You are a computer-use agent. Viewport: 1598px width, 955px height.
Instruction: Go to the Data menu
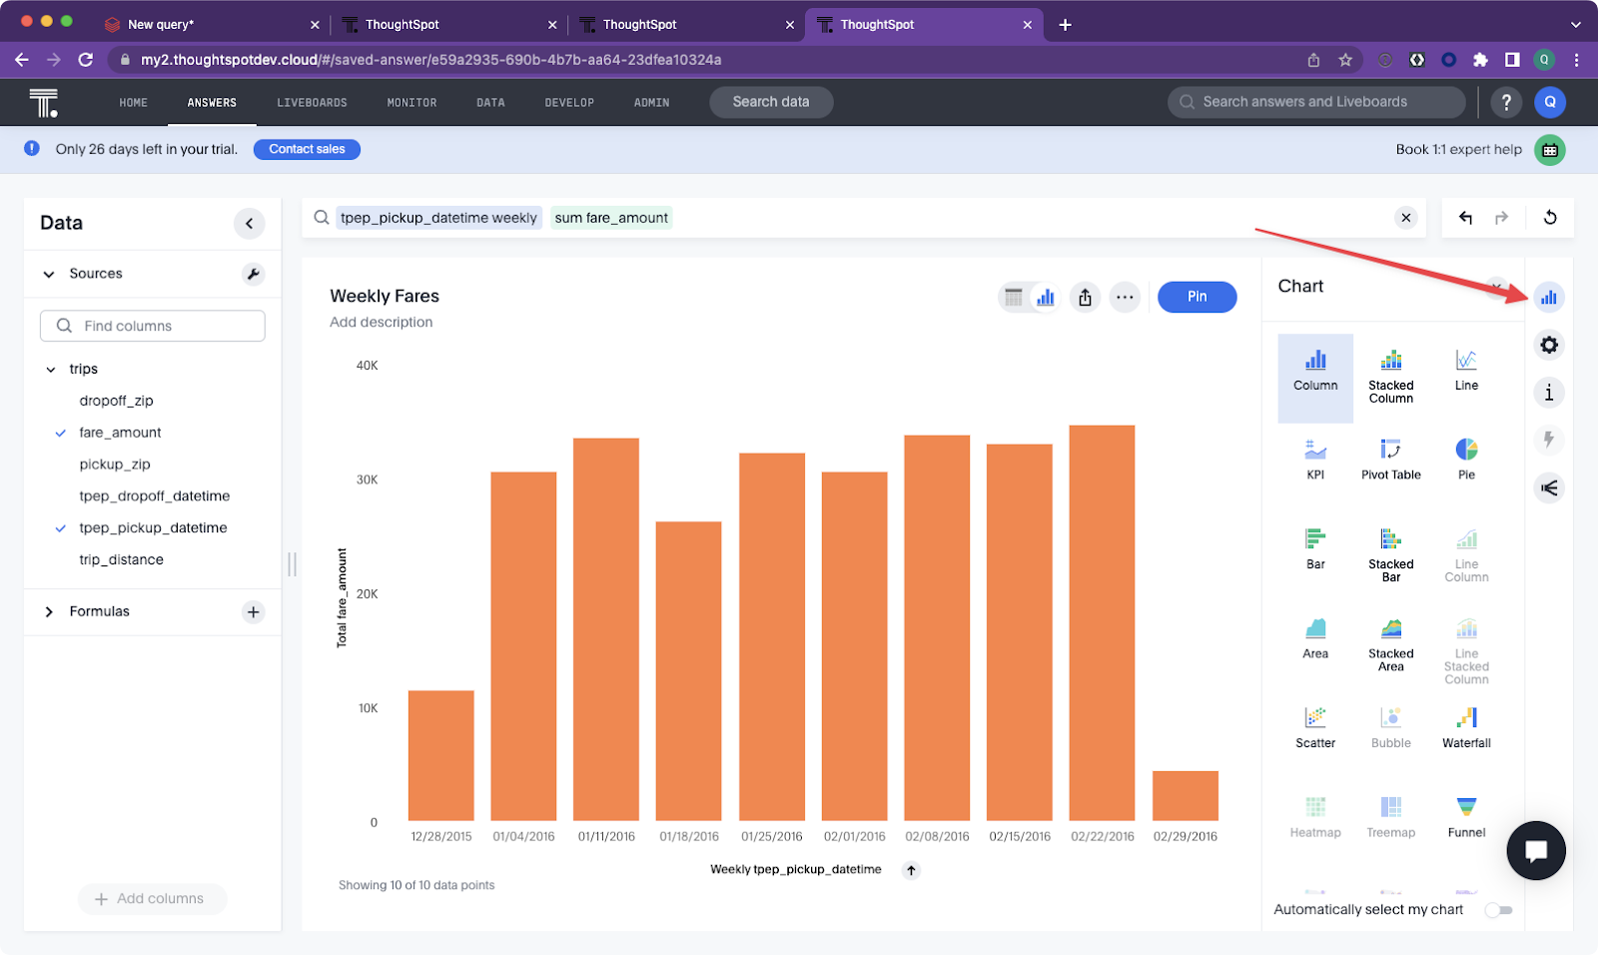click(x=490, y=103)
